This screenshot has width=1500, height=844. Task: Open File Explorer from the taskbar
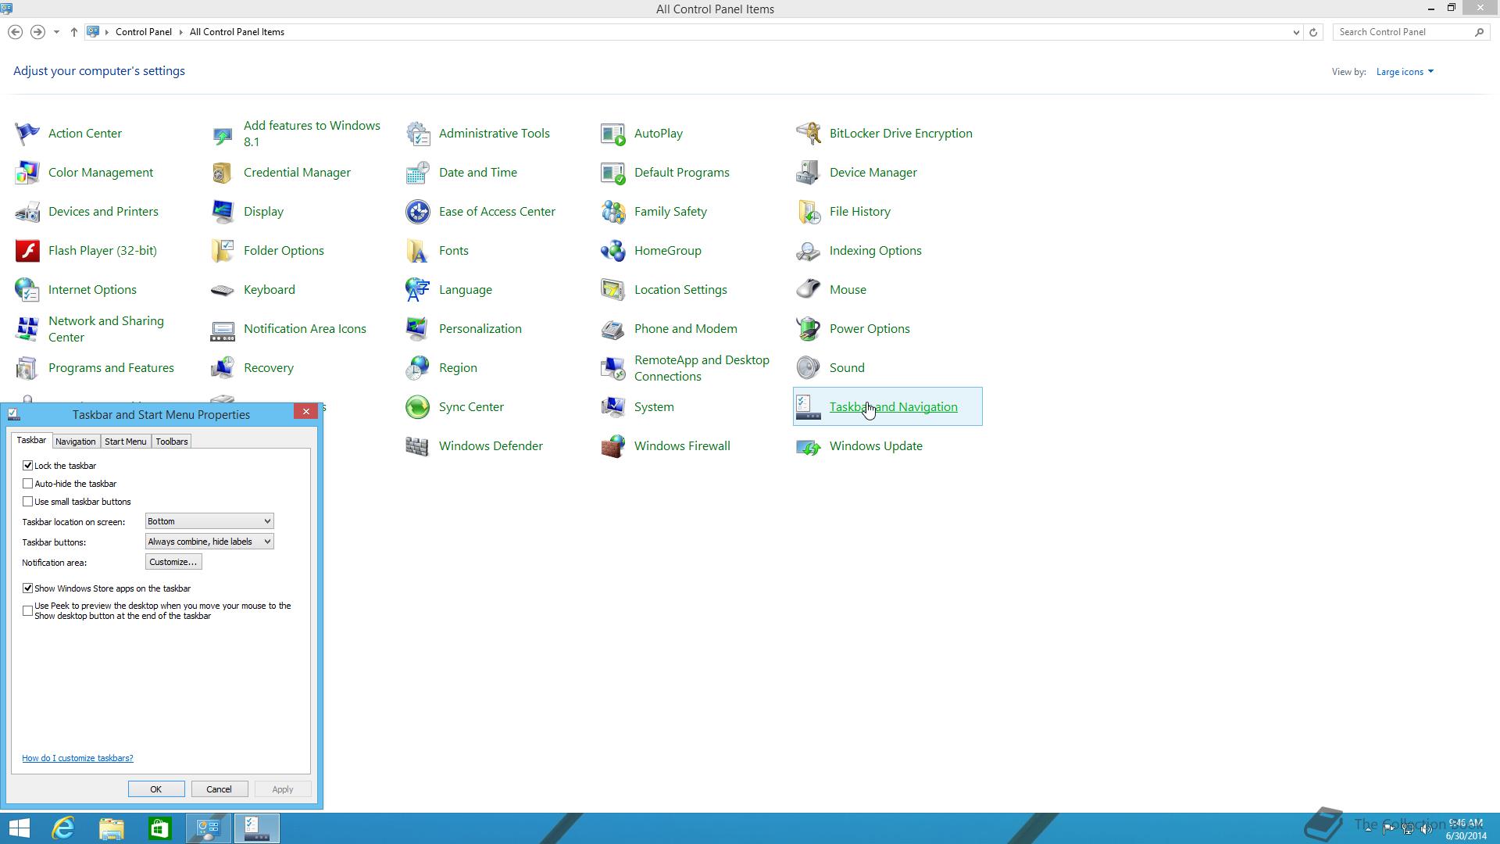(x=112, y=828)
